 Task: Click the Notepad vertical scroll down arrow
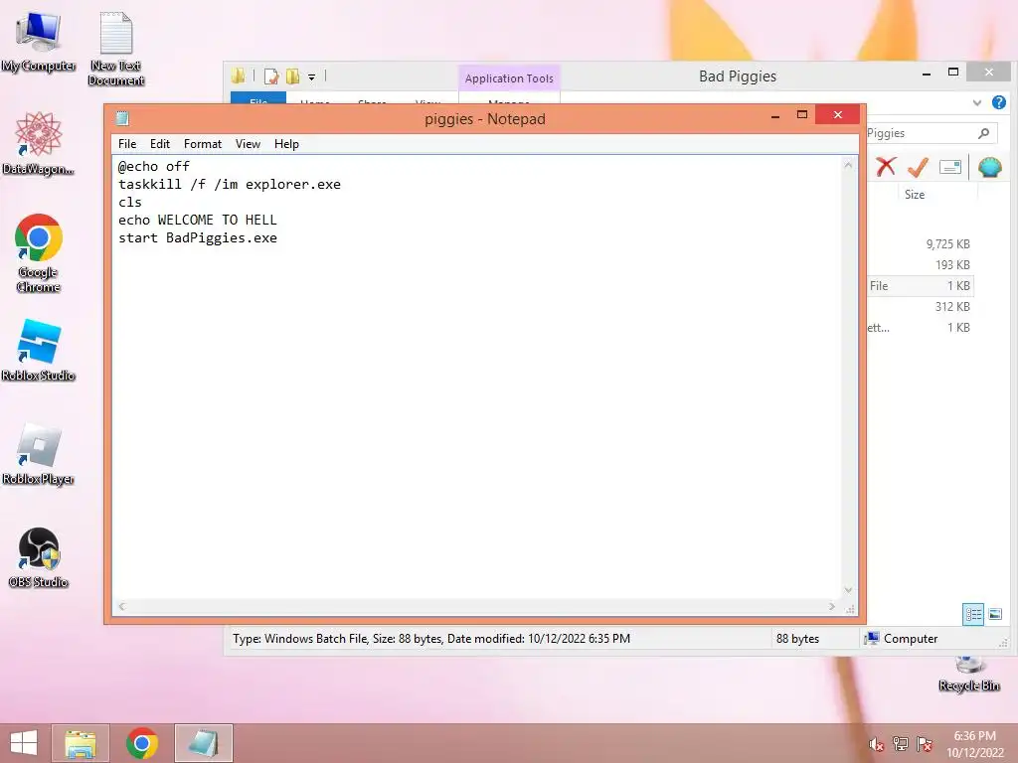click(849, 590)
